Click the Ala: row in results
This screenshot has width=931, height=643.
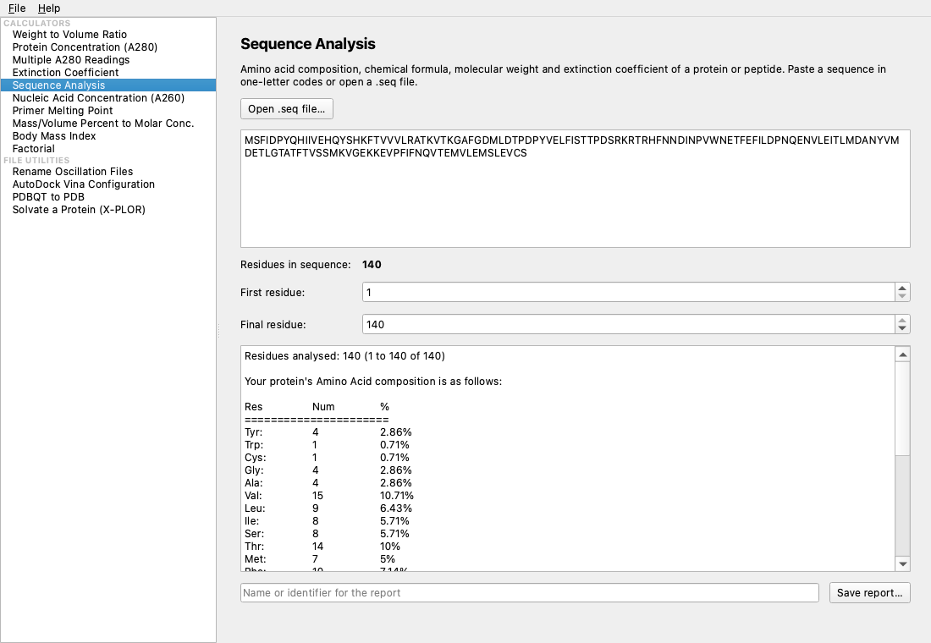pos(328,483)
